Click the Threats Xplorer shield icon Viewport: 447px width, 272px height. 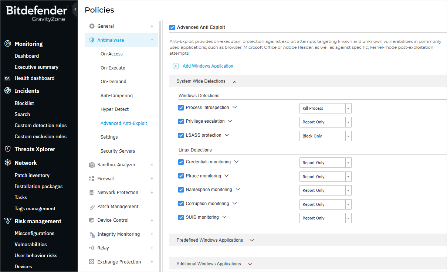pos(7,149)
